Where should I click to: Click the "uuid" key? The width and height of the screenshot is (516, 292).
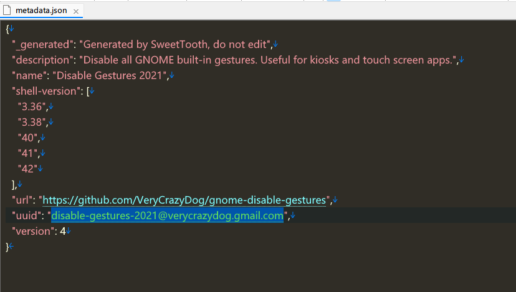tap(27, 215)
